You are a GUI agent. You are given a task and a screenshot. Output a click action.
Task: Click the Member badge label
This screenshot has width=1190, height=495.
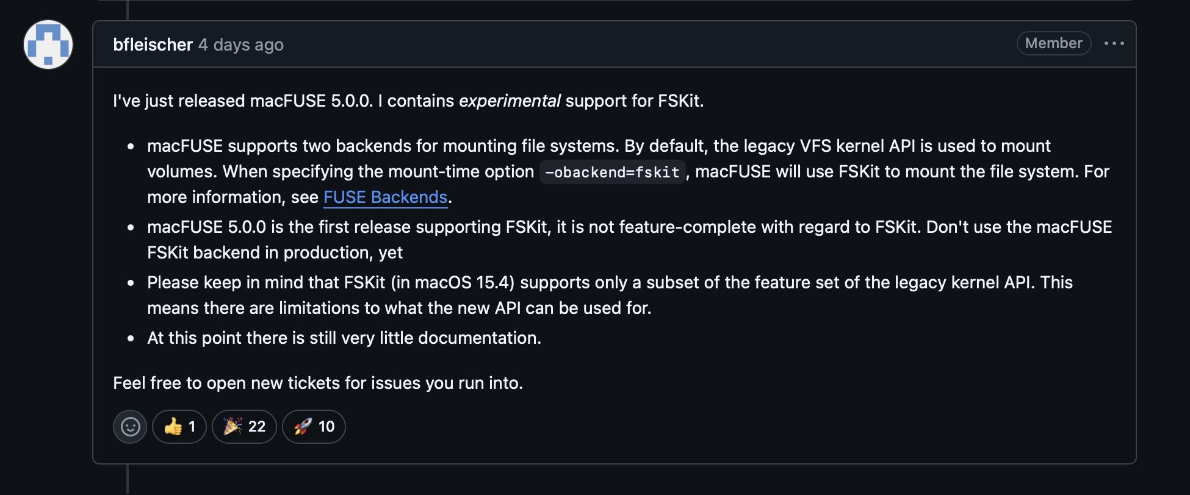[1053, 43]
